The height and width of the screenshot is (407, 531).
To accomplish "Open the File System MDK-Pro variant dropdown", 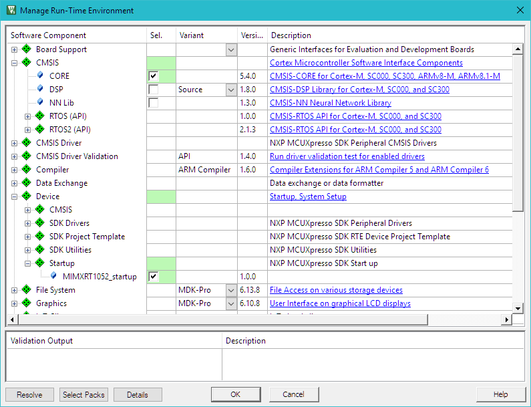I will [x=231, y=291].
